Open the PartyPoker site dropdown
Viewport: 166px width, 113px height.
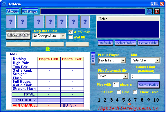(157, 60)
